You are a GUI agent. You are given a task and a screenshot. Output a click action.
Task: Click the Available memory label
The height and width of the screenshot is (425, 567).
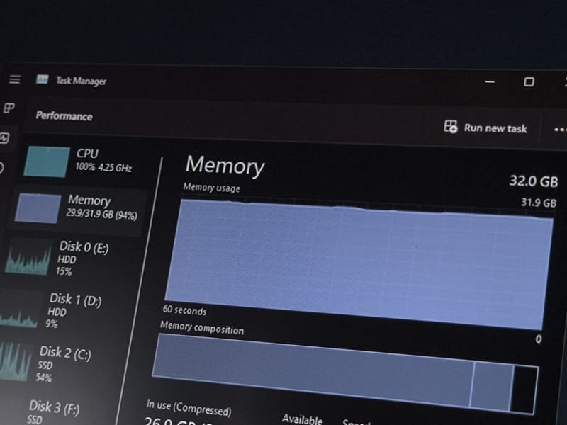[302, 419]
